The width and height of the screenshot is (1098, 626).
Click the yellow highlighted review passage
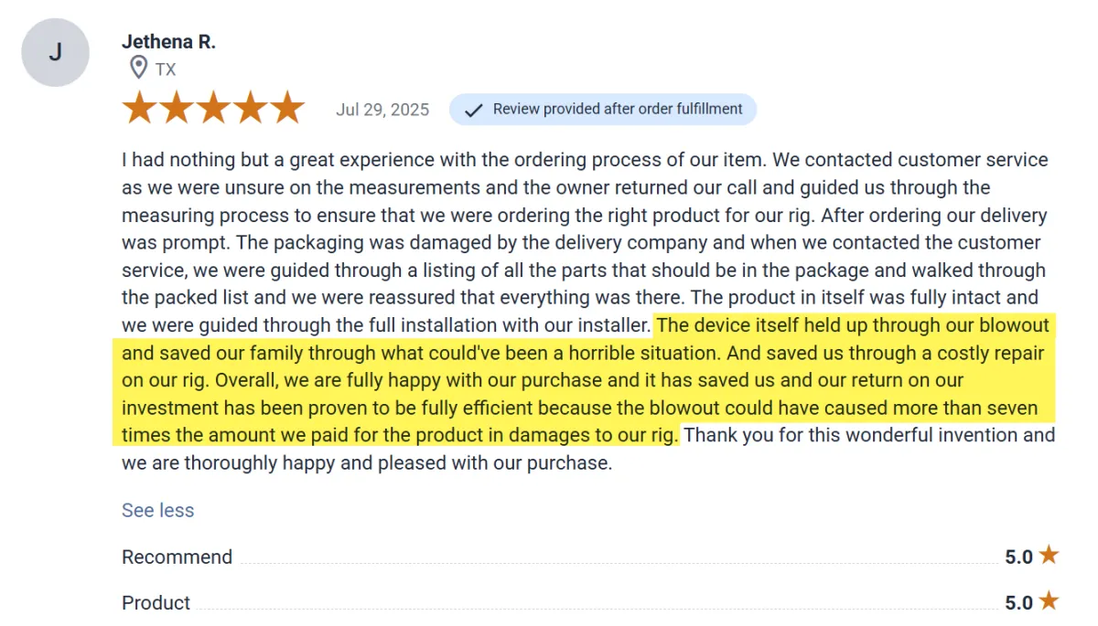point(586,380)
